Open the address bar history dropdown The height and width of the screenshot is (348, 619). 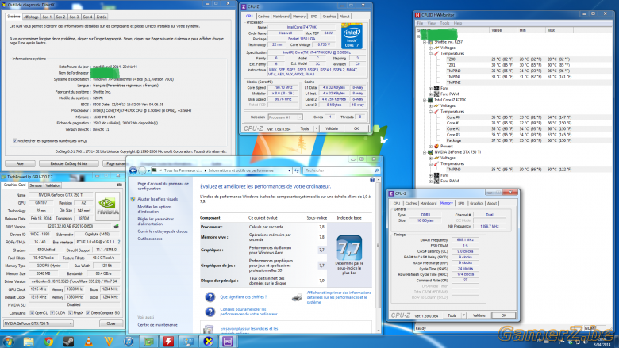click(290, 170)
